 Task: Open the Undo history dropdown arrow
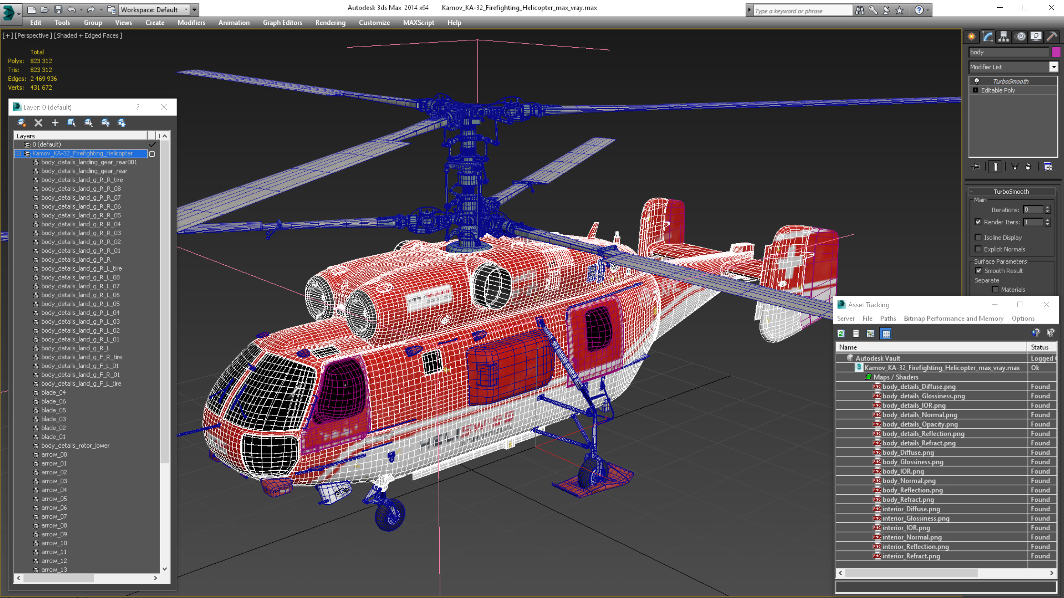point(81,10)
